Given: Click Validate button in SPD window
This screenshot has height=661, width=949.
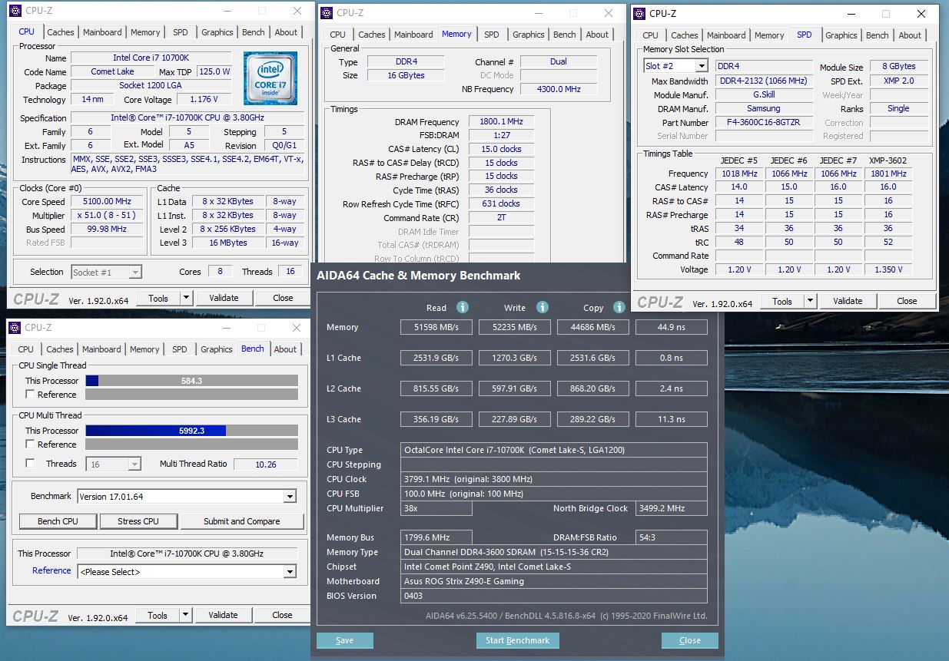Looking at the screenshot, I should click(848, 302).
